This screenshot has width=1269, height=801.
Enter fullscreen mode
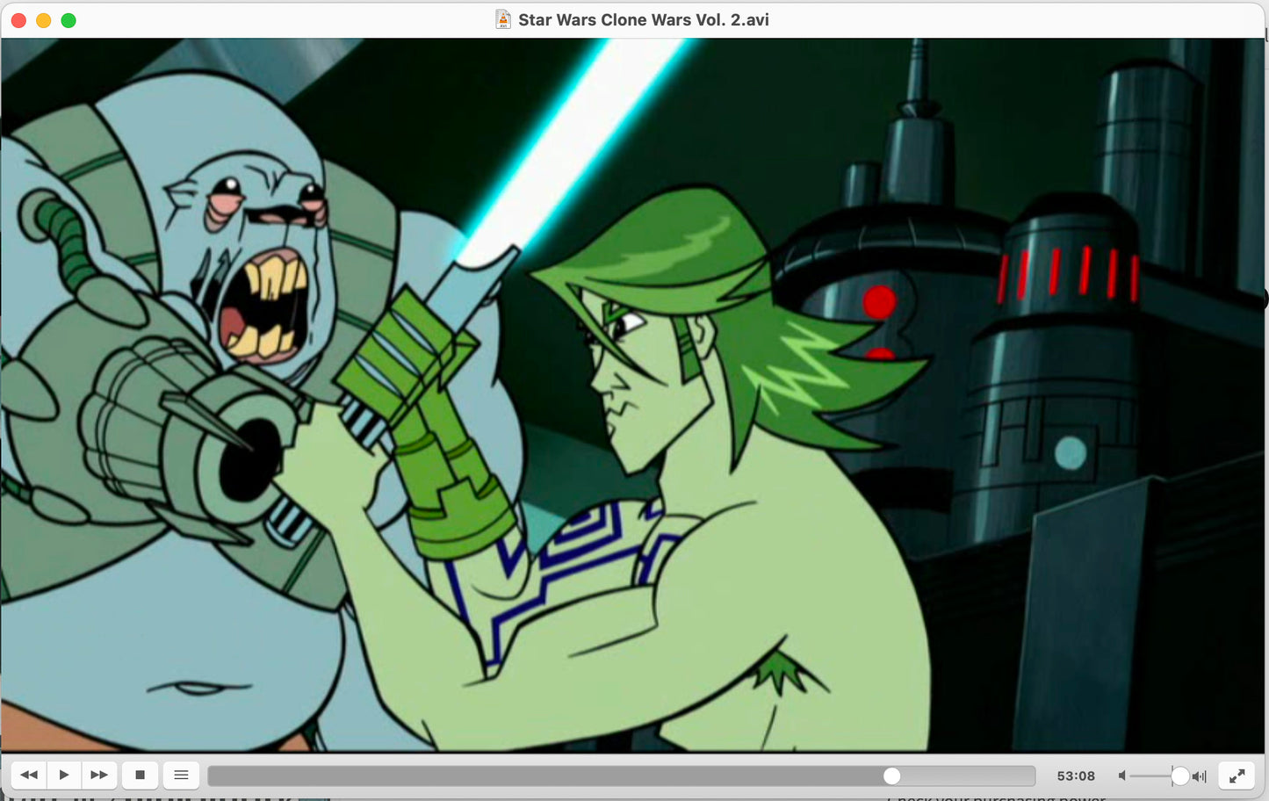point(1237,776)
